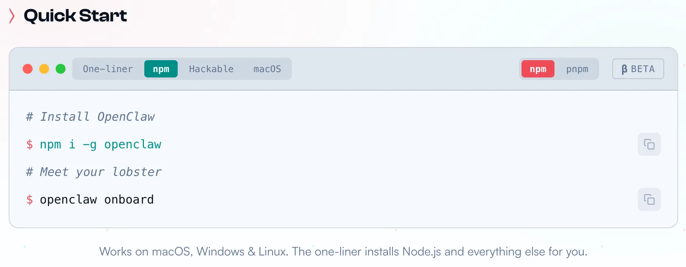Click the red window dot

(x=28, y=69)
